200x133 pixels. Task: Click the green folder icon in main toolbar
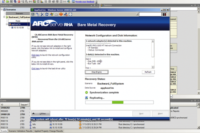[8, 1]
